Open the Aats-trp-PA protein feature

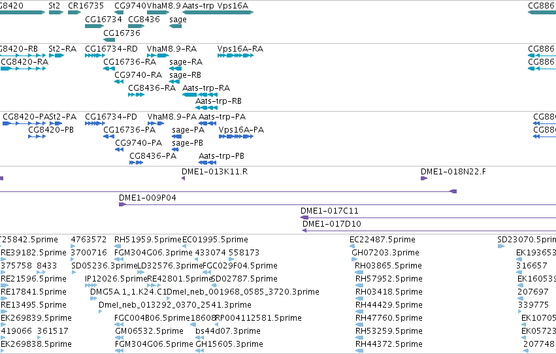point(207,123)
